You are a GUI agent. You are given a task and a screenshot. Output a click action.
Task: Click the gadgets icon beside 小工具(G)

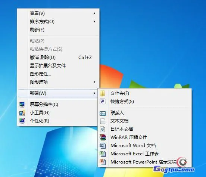pyautogui.click(x=22, y=113)
